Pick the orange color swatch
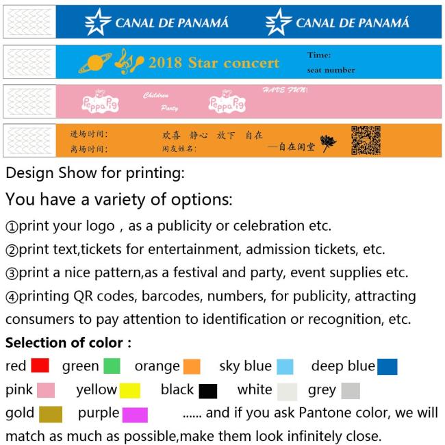 (x=192, y=367)
